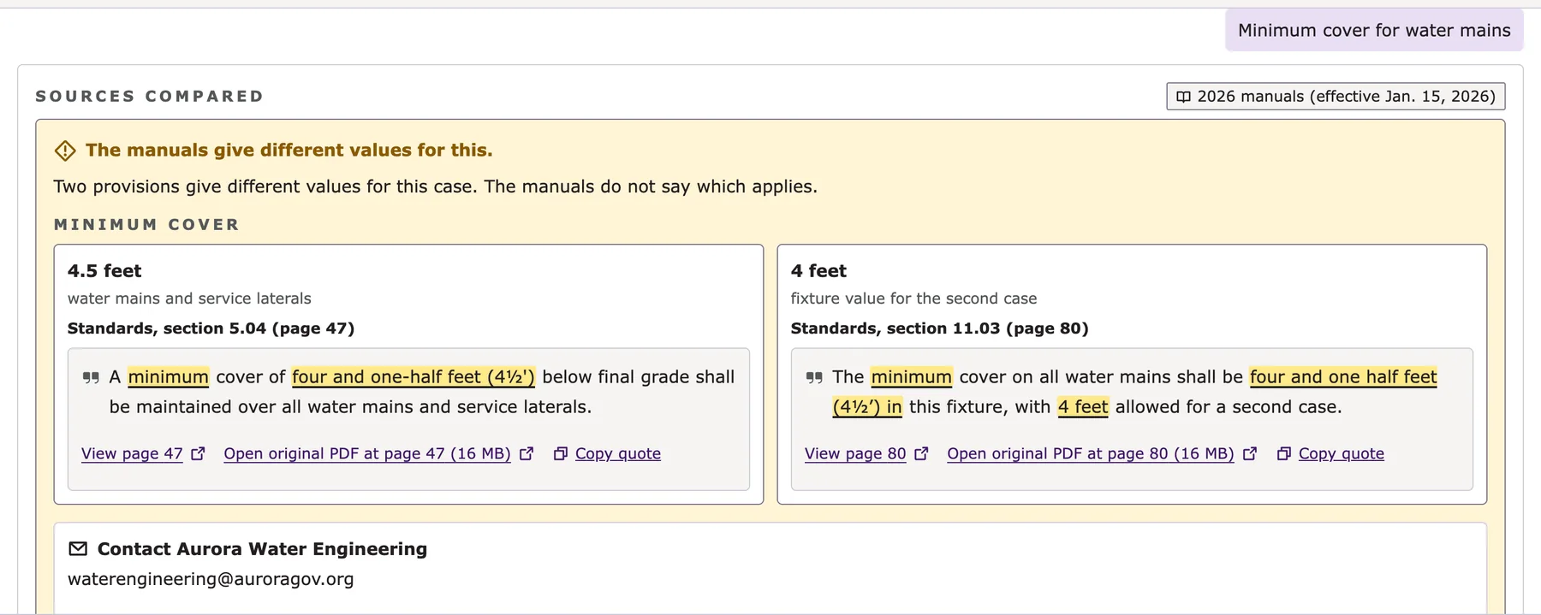The image size is (1541, 615).
Task: Click the quotation mark icon in section 5.04 quote
Action: [x=91, y=377]
